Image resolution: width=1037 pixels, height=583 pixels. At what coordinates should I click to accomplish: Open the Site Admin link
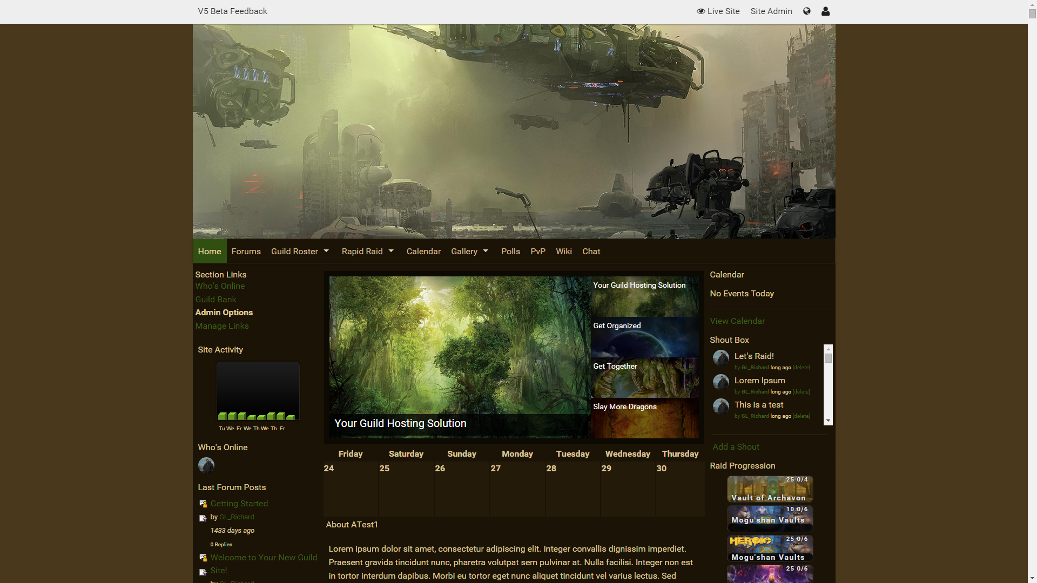(x=771, y=11)
